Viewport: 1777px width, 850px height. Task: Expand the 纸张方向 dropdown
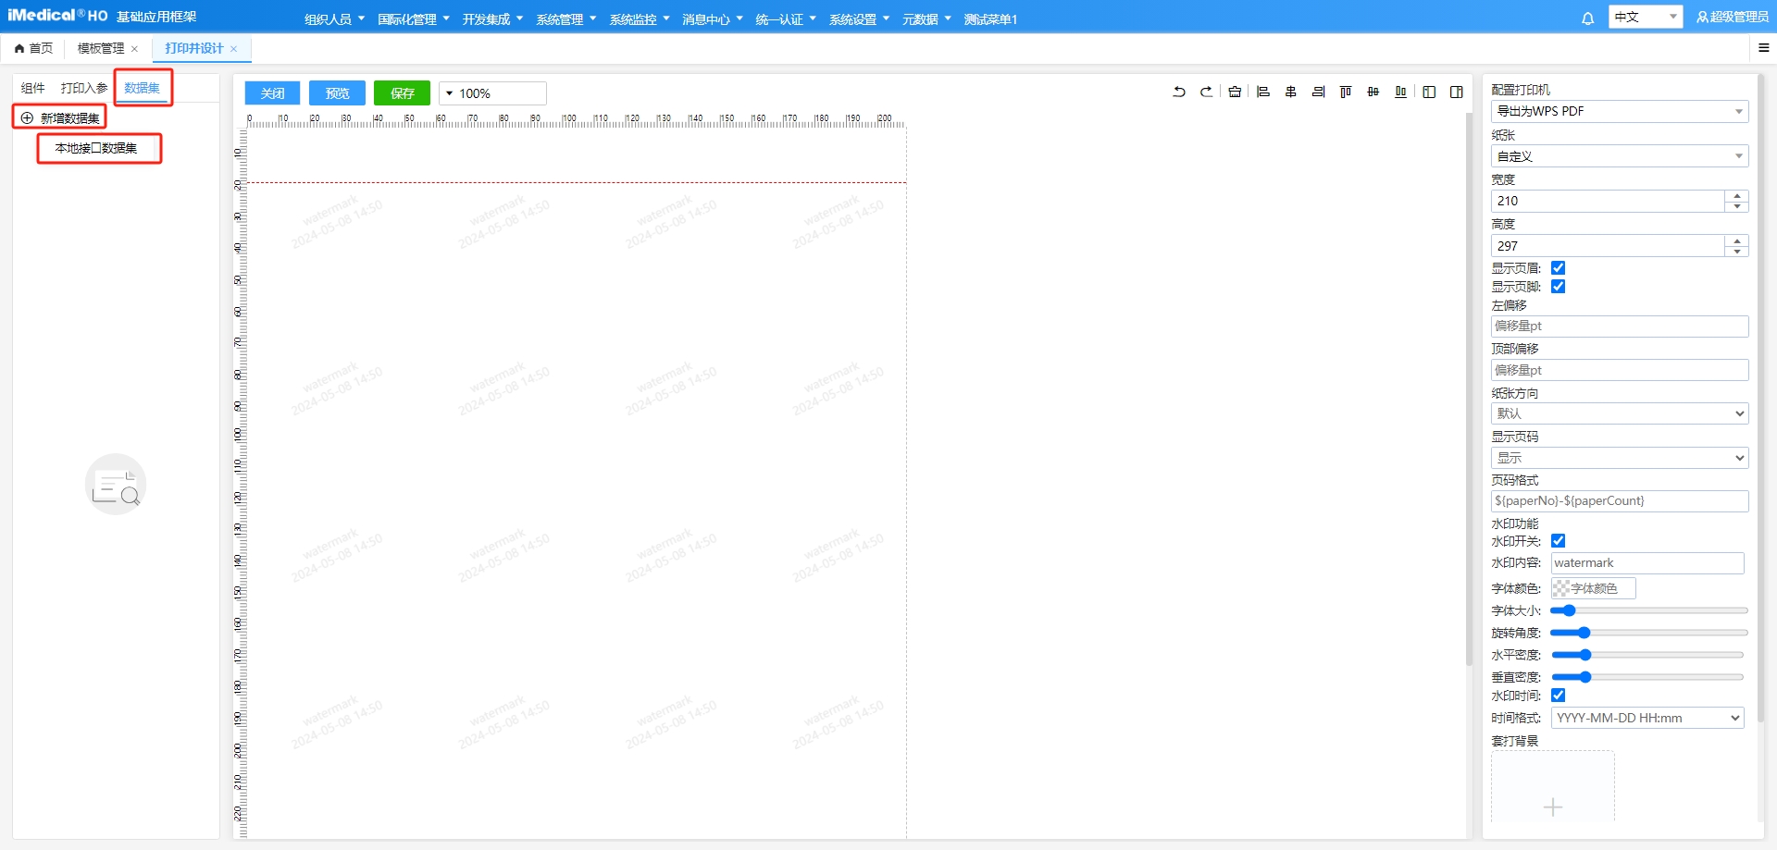pos(1619,413)
